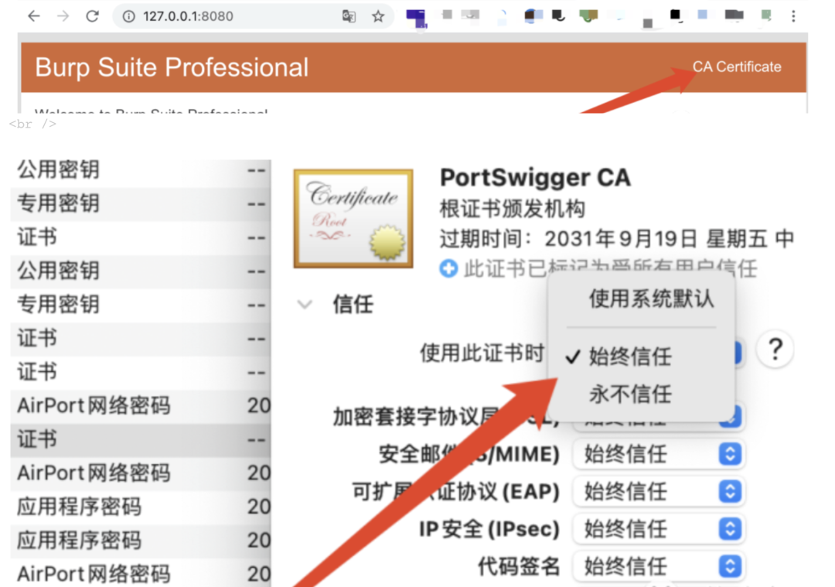
Task: Open the 可扩展认证协议 (EAP) trust dropdown
Action: (x=658, y=492)
